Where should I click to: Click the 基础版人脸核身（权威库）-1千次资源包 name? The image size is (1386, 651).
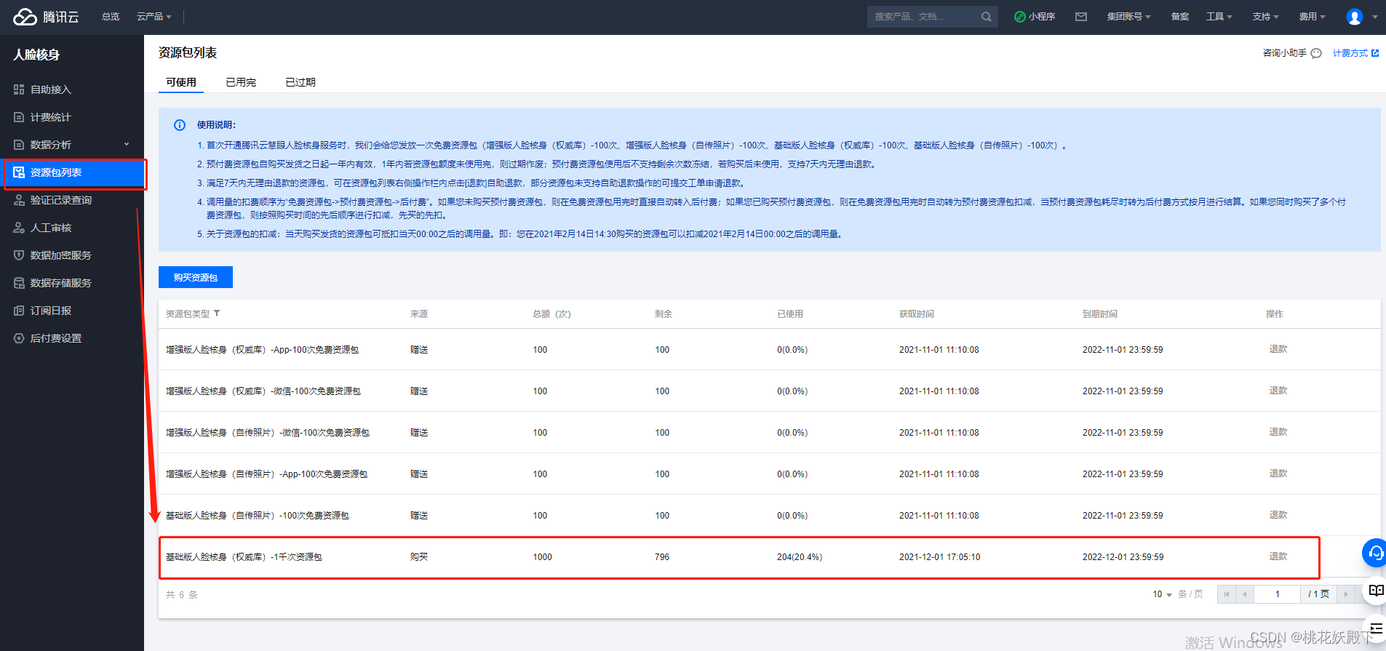click(x=244, y=557)
